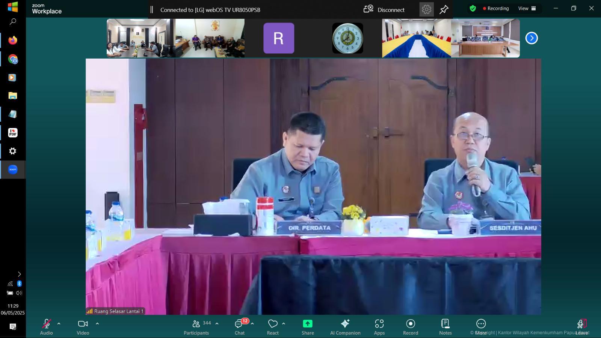
Task: Click the pin icon in top bar
Action: pyautogui.click(x=444, y=9)
